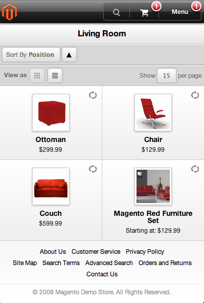Expand the Menu in header
The height and width of the screenshot is (303, 204).
coord(180,12)
